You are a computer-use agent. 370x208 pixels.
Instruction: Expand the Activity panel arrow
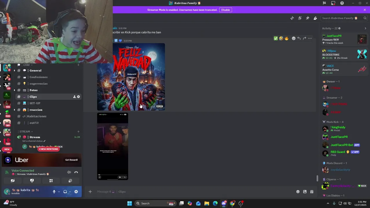[365, 28]
